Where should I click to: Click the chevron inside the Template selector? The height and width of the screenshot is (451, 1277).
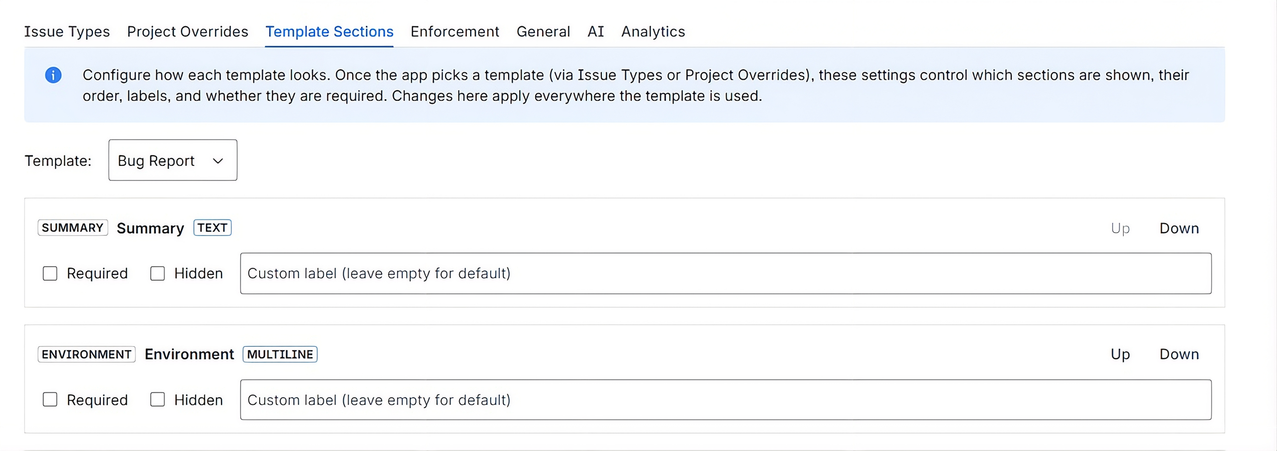(x=218, y=161)
